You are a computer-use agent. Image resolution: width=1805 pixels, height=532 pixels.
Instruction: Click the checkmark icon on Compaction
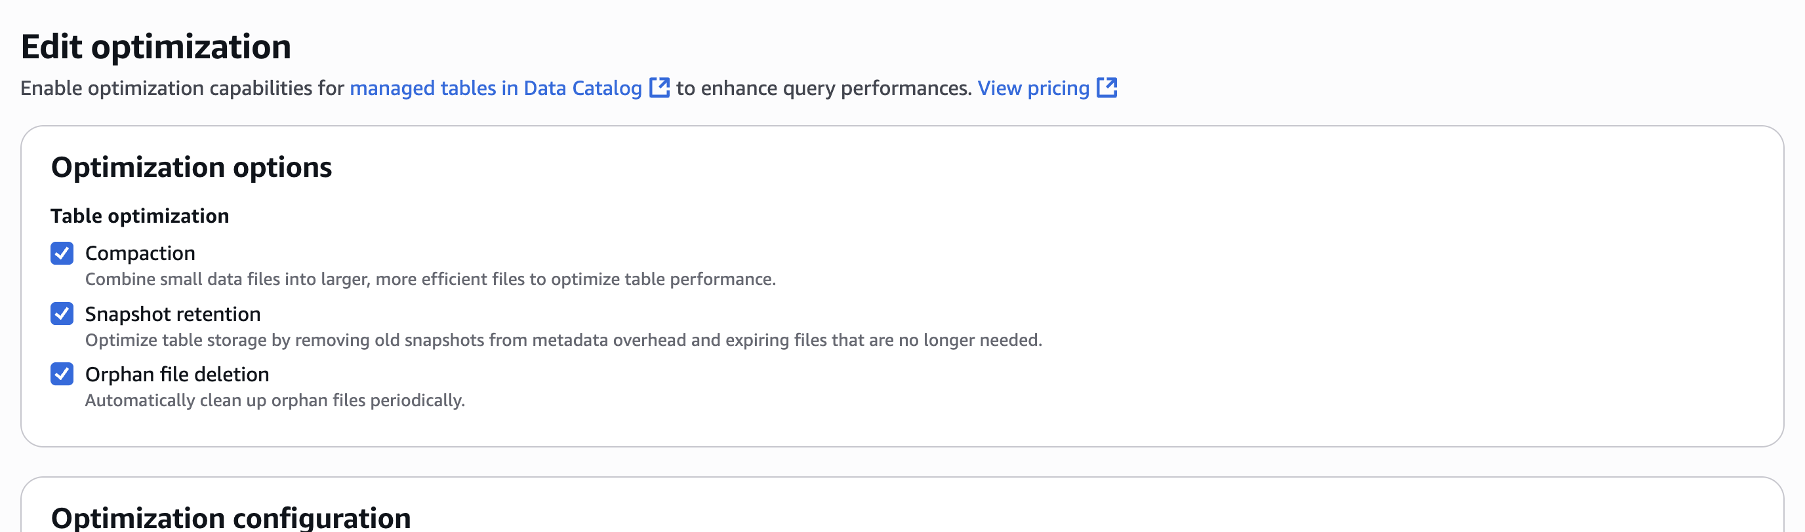62,253
